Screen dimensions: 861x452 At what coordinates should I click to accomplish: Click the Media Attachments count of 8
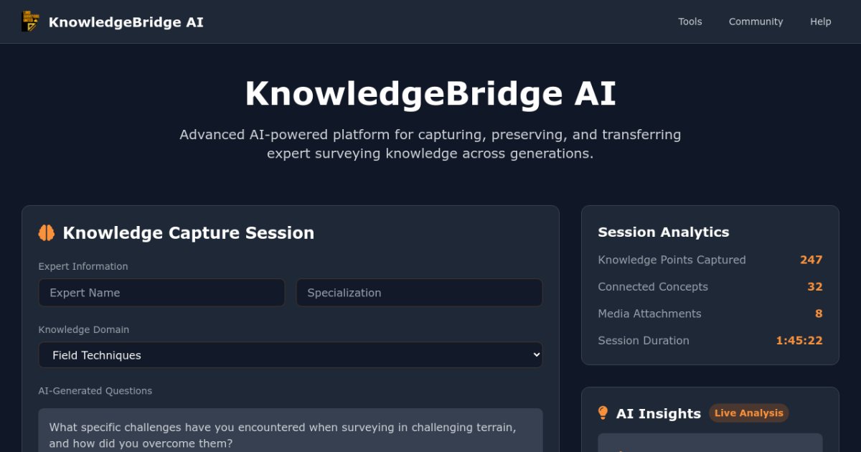click(x=819, y=314)
